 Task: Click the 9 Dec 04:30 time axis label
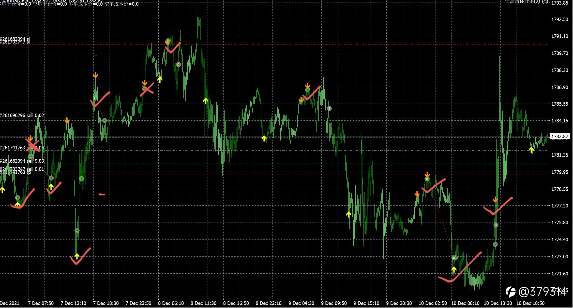coord(301,303)
